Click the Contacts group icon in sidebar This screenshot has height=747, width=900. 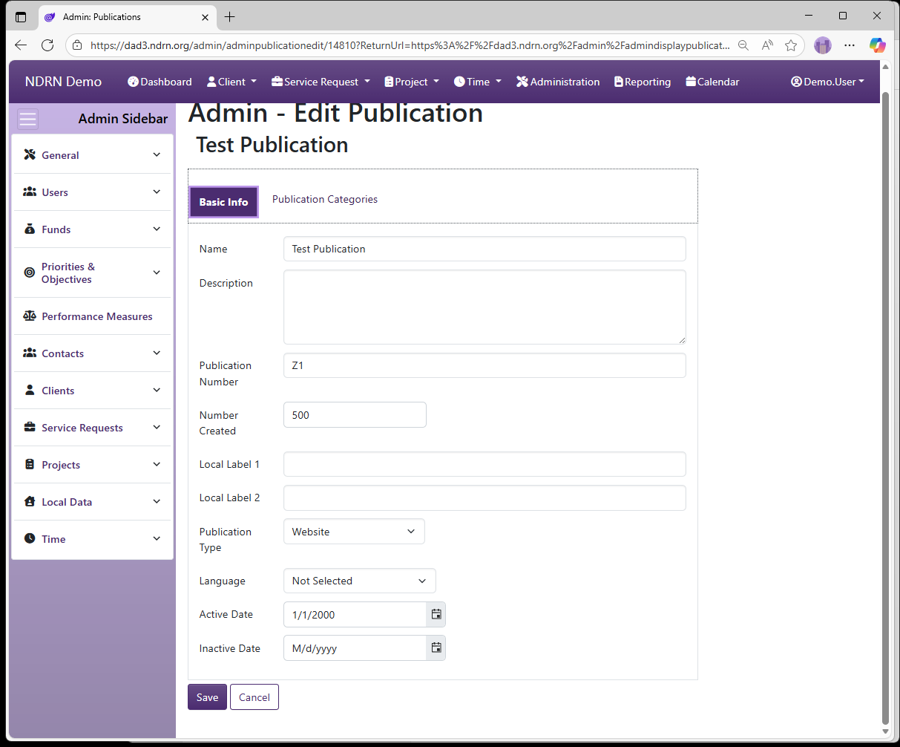[30, 353]
